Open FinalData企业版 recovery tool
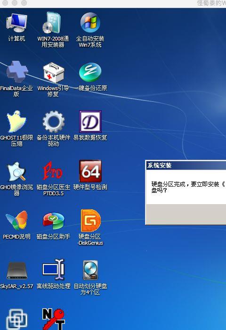 pos(17,72)
